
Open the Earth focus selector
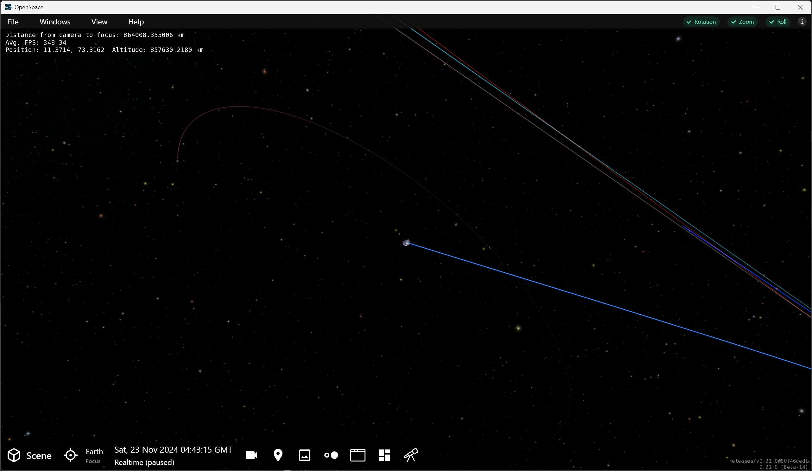pos(84,455)
